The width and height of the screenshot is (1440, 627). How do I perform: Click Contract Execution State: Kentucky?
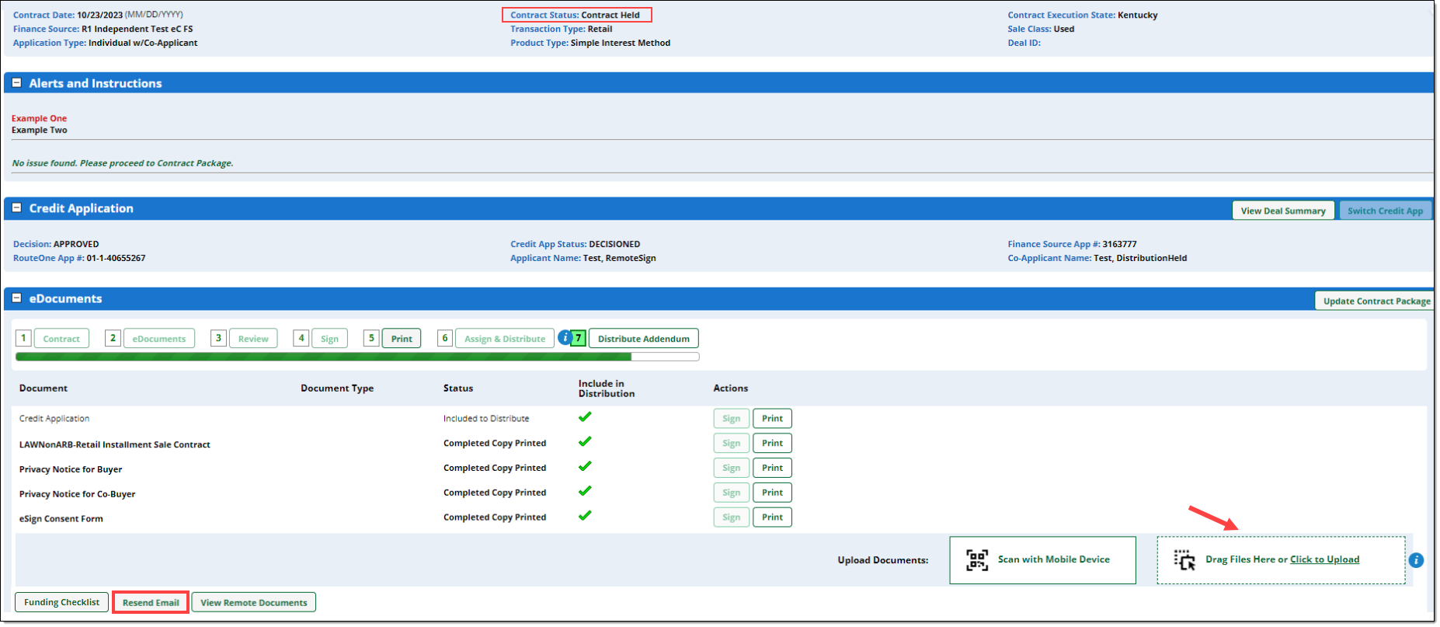pos(1083,15)
